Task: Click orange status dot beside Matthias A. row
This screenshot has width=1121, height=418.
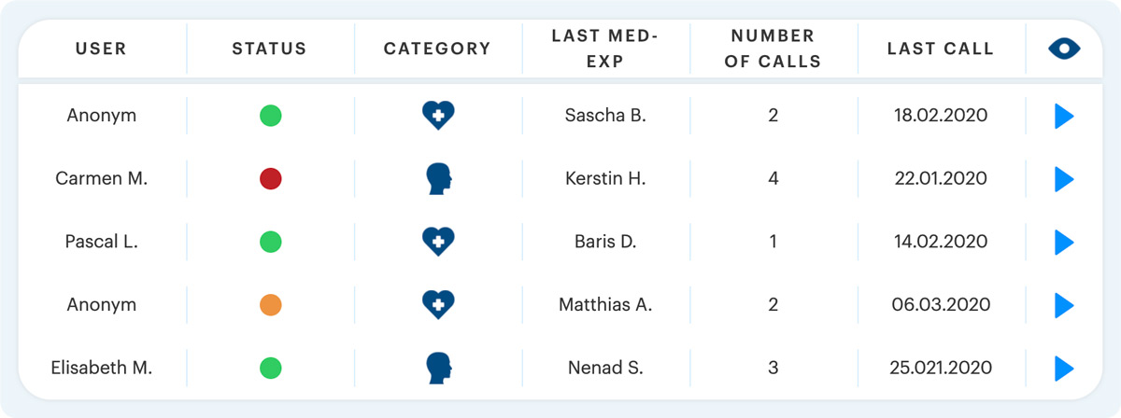Action: pyautogui.click(x=271, y=304)
